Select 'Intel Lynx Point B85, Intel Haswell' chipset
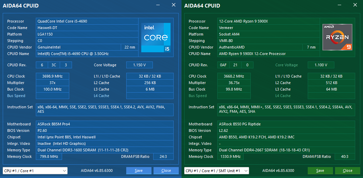Image resolution: width=363 pixels, height=178 pixels. (x=105, y=137)
